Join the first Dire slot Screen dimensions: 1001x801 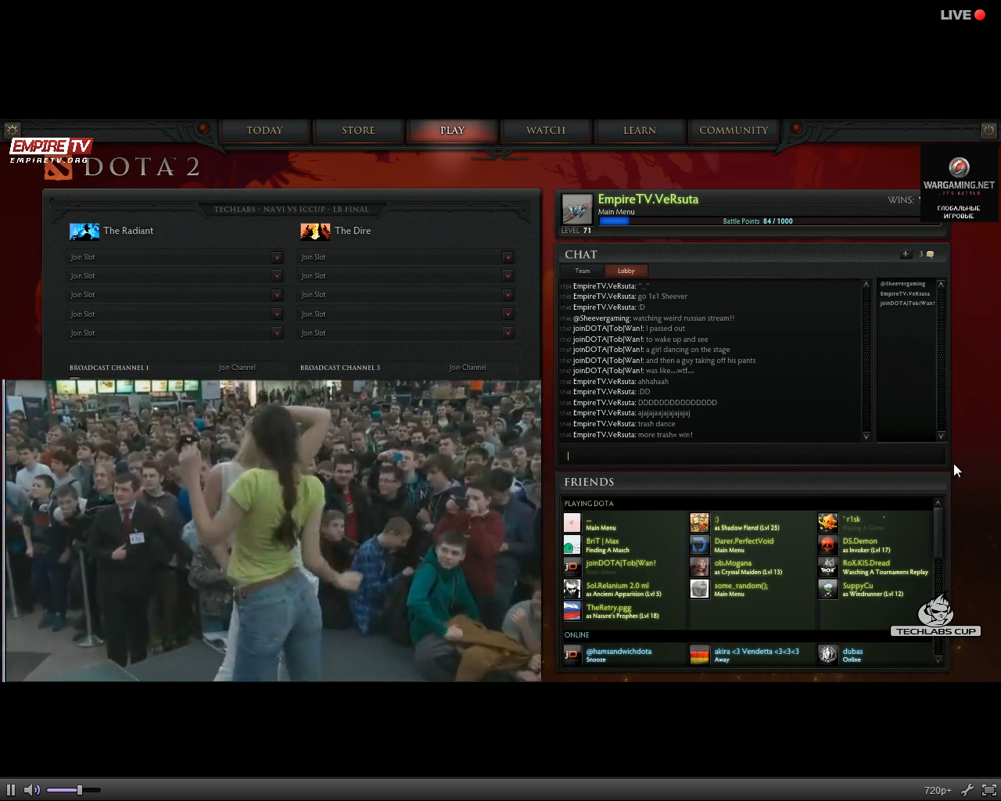(x=399, y=257)
